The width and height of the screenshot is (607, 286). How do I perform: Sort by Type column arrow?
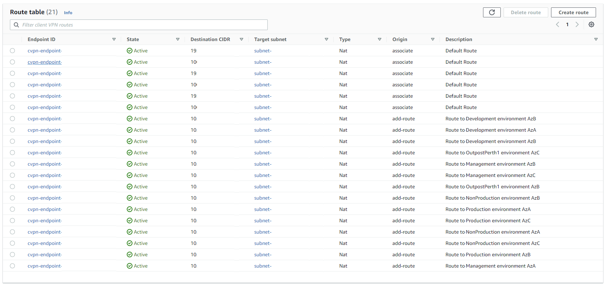point(380,39)
